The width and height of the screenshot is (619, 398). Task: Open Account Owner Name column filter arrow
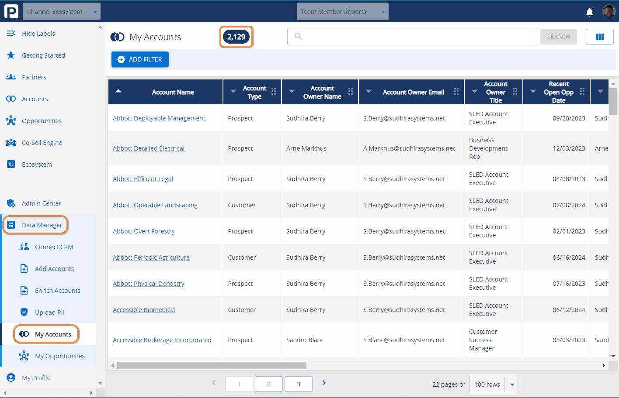pyautogui.click(x=292, y=91)
